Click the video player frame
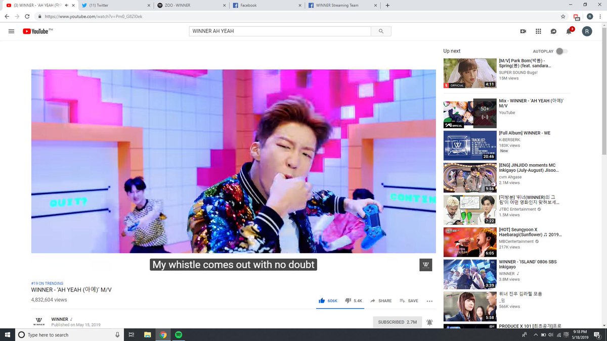 pos(233,161)
